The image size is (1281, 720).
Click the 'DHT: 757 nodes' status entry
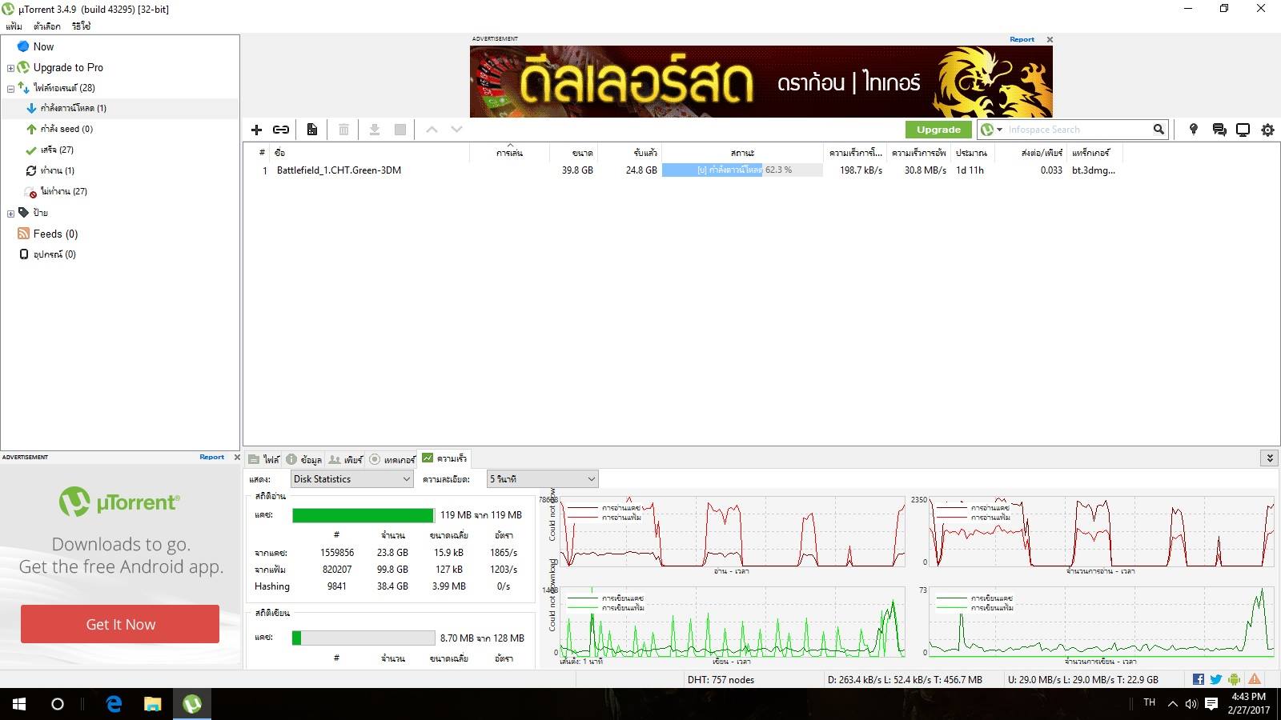tap(721, 680)
